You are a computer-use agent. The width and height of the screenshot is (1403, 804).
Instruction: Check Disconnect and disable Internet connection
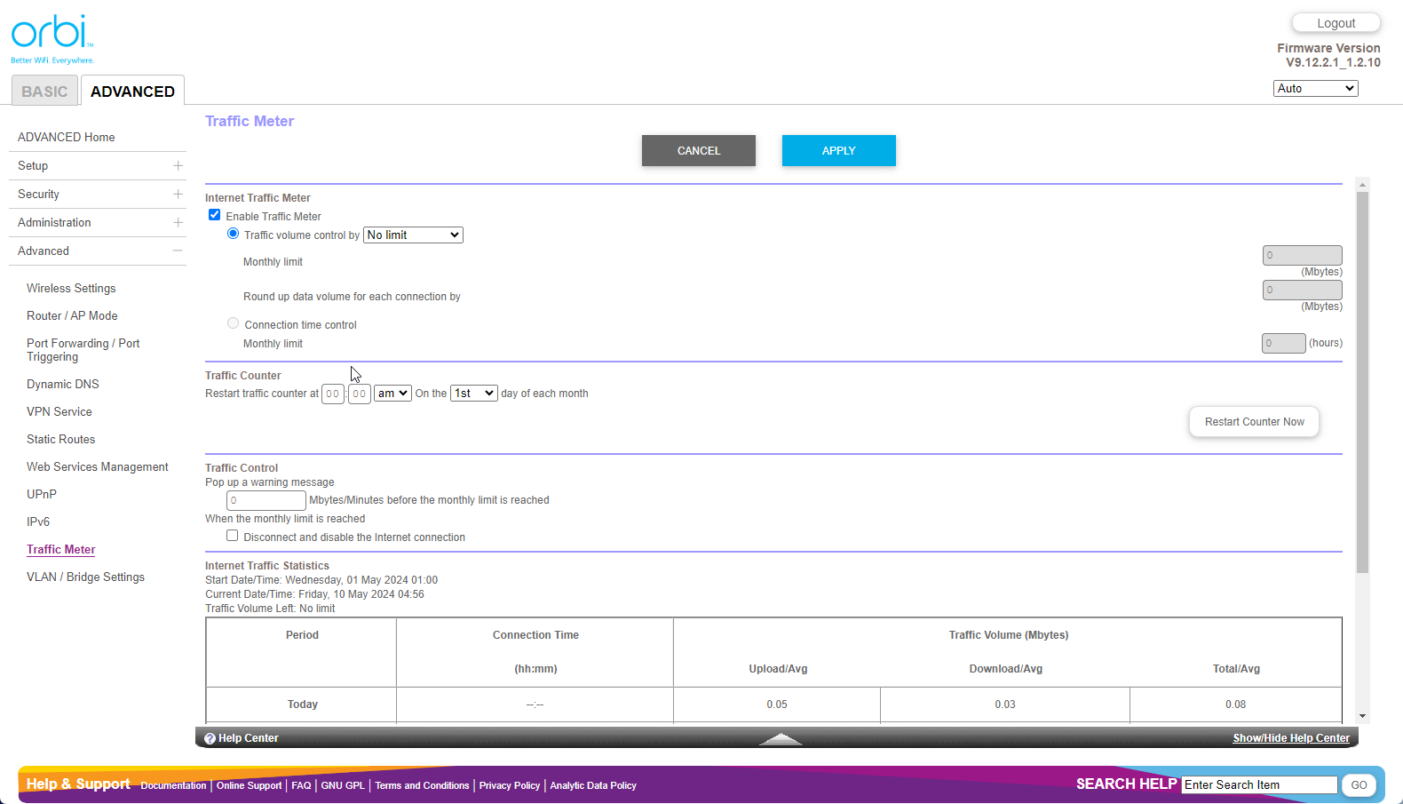pos(233,536)
